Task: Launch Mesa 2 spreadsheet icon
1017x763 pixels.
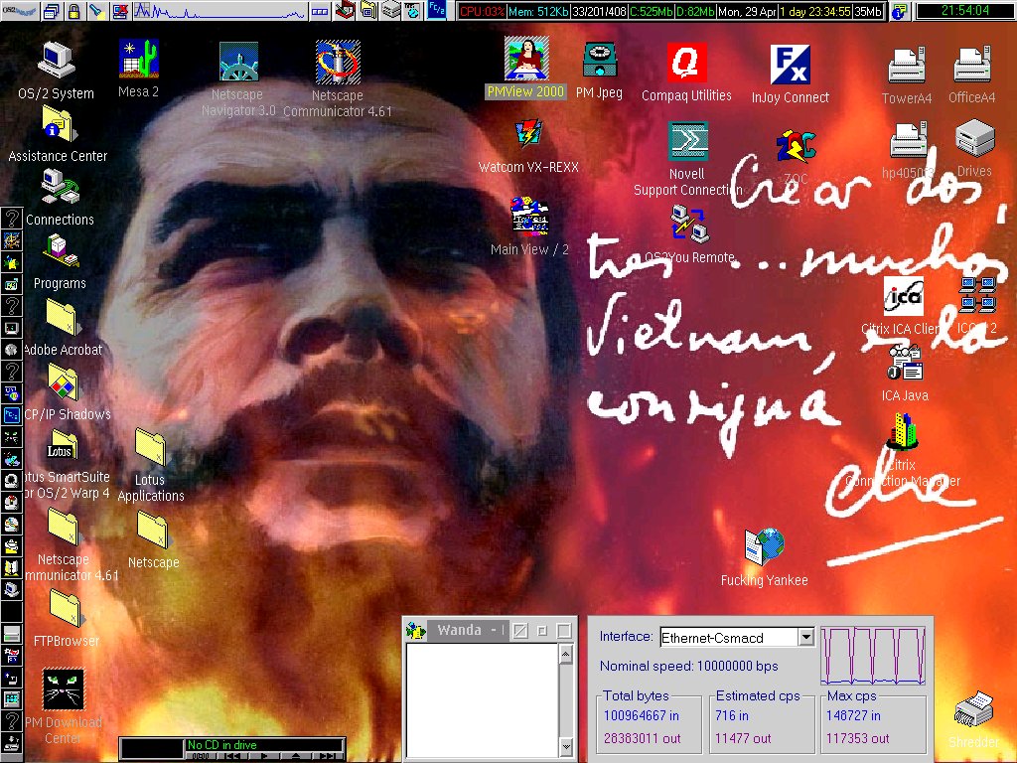Action: coord(139,59)
